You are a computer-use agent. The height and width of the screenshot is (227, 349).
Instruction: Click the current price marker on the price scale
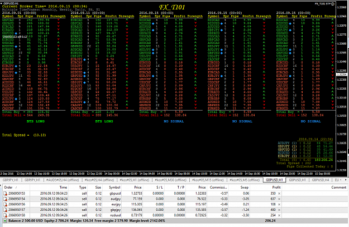click(x=342, y=75)
